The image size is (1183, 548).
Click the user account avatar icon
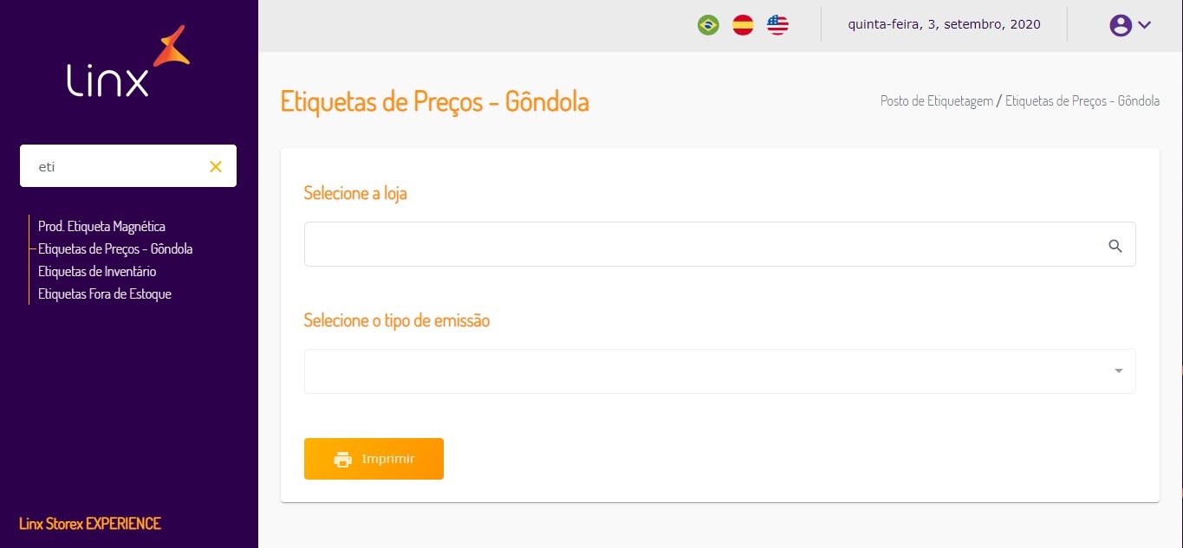point(1121,25)
